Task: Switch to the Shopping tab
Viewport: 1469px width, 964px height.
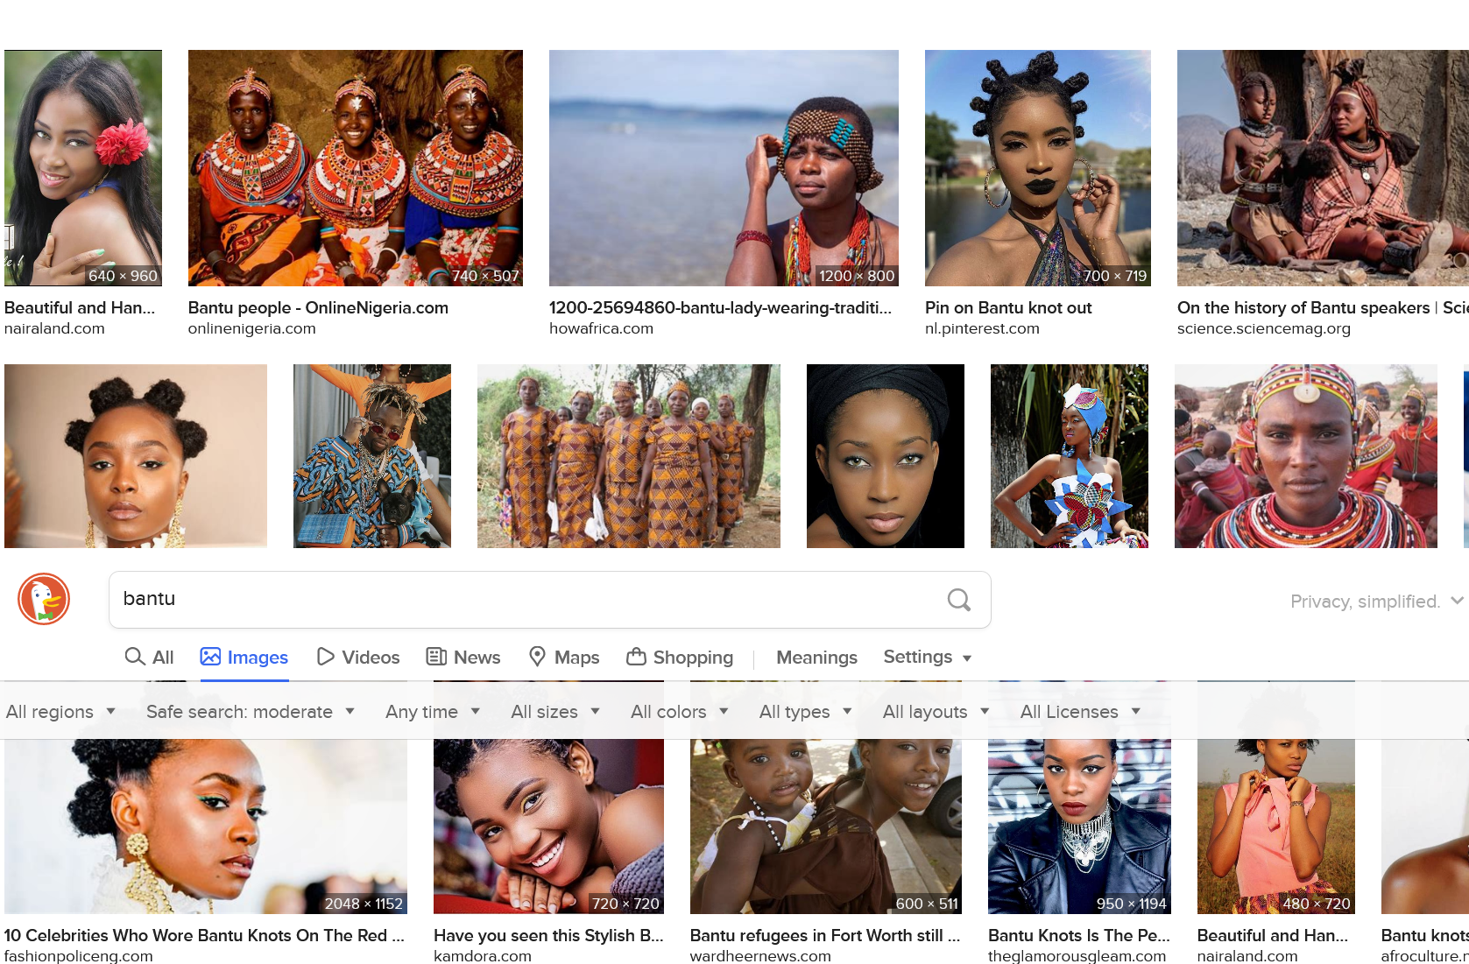Action: coord(680,657)
